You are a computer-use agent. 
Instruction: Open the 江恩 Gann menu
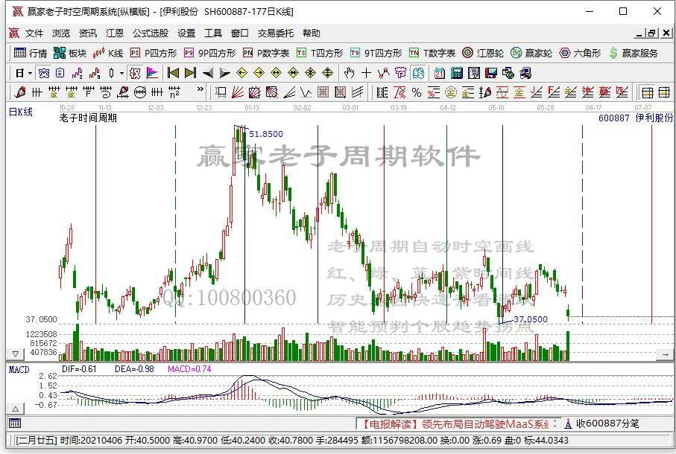[107, 32]
